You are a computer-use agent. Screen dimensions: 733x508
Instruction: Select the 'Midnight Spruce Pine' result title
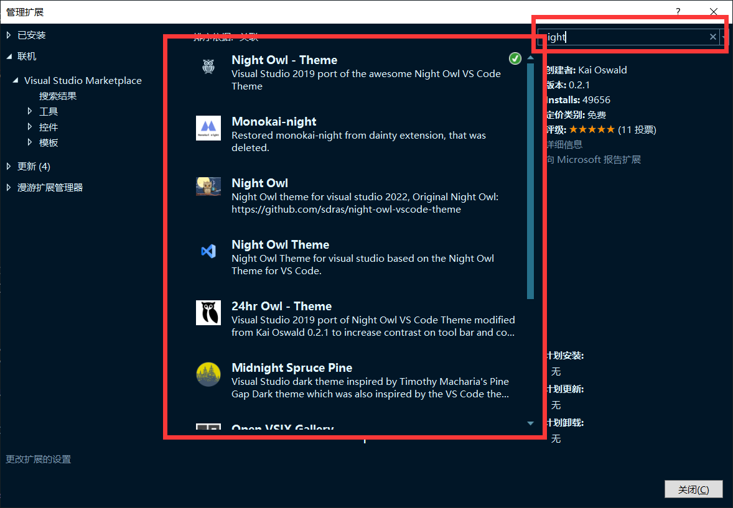tap(292, 368)
